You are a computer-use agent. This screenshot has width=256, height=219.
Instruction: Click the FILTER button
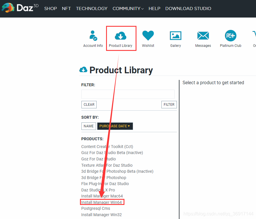point(169,105)
